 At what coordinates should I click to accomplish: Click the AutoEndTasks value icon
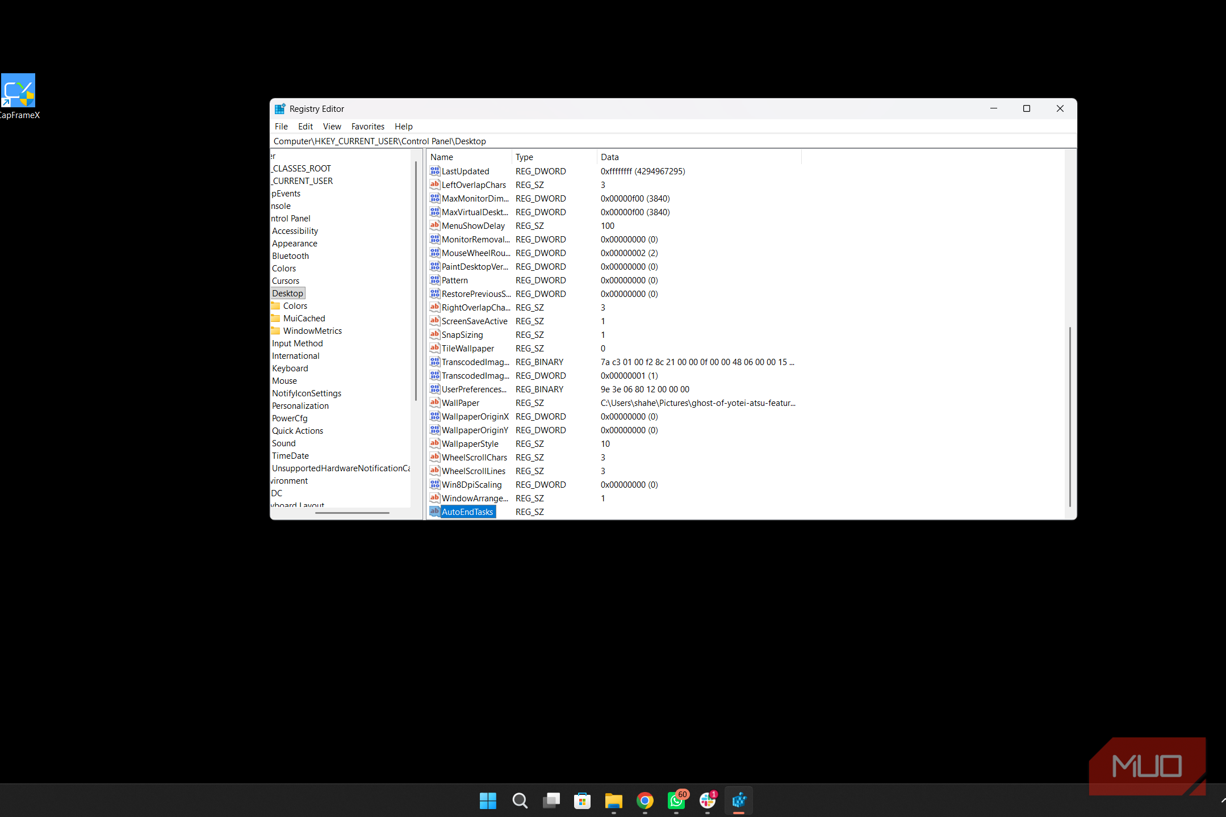pyautogui.click(x=435, y=512)
